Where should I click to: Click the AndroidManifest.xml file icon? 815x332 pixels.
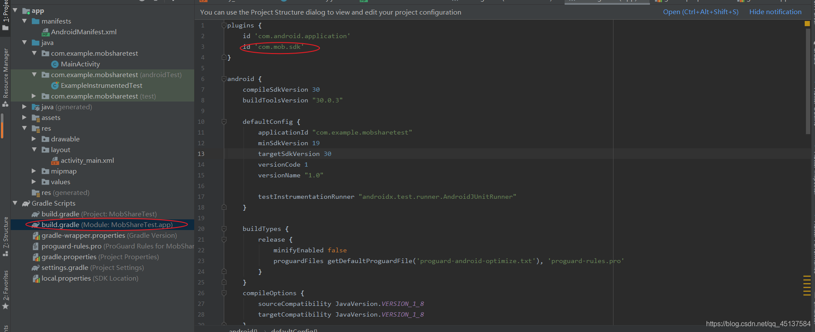click(x=45, y=32)
